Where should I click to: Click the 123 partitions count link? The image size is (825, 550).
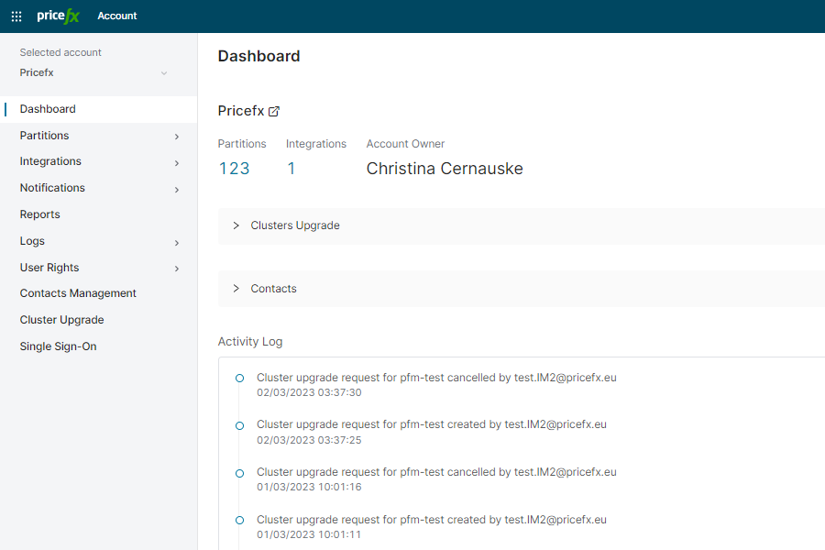coord(234,168)
